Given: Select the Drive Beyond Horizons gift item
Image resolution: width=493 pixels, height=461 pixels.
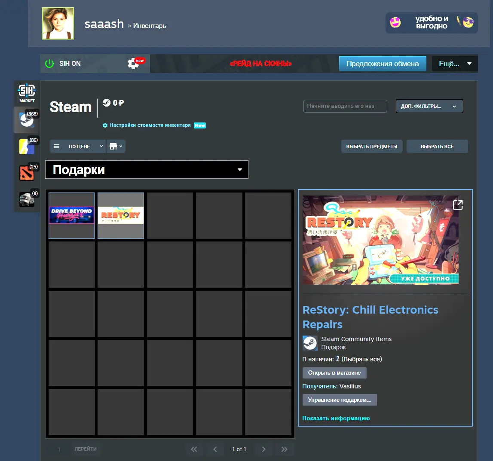Looking at the screenshot, I should tap(72, 216).
